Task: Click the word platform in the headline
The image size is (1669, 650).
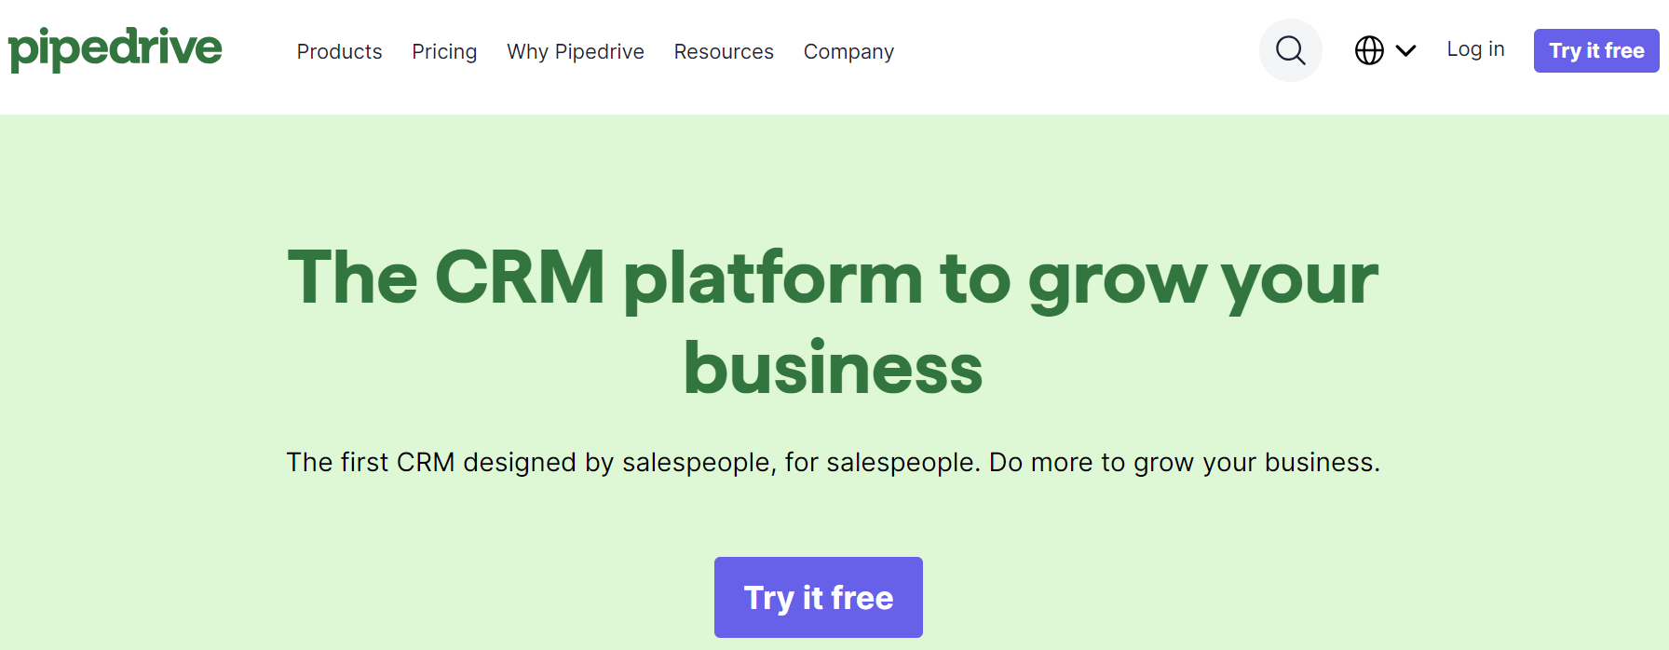Action: coord(772,278)
